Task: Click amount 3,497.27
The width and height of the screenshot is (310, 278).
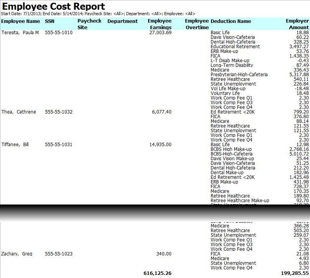Action: coord(299,47)
